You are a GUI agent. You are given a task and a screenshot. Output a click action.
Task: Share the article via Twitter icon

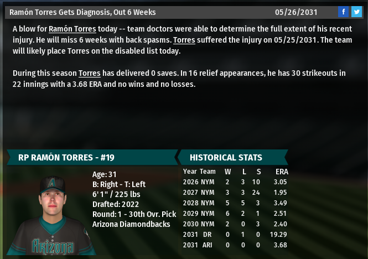356,12
